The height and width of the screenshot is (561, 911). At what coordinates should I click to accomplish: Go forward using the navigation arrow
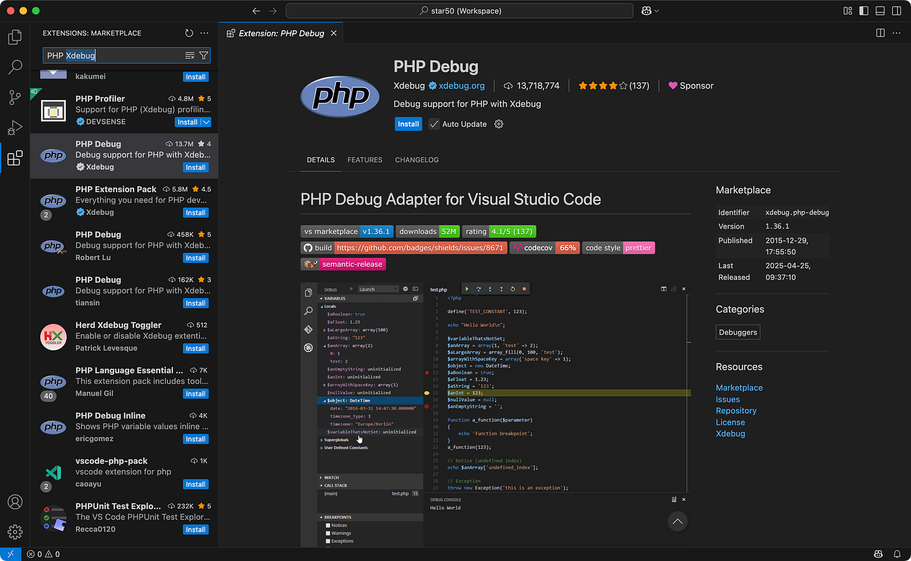click(273, 11)
